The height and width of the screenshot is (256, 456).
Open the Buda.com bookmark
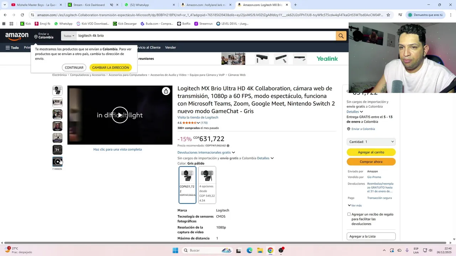click(x=157, y=24)
